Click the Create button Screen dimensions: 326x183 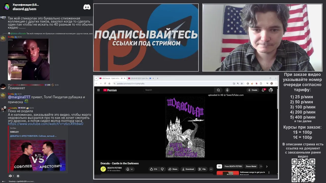(x=253, y=90)
